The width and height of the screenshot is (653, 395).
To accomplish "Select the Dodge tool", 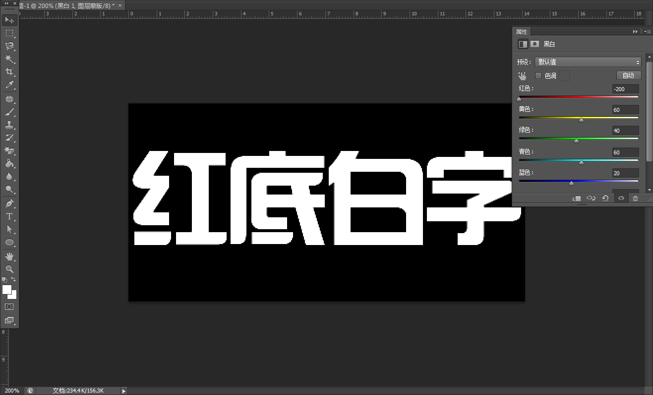I will tap(9, 189).
